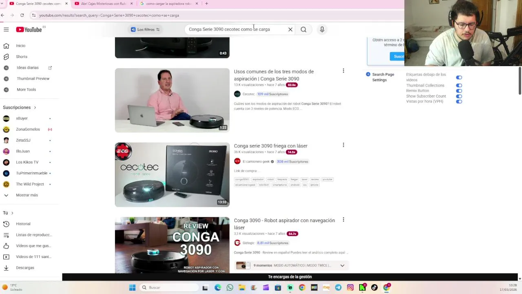Open the ZonaGemelos subscription channel
The image size is (522, 294).
coord(28,129)
